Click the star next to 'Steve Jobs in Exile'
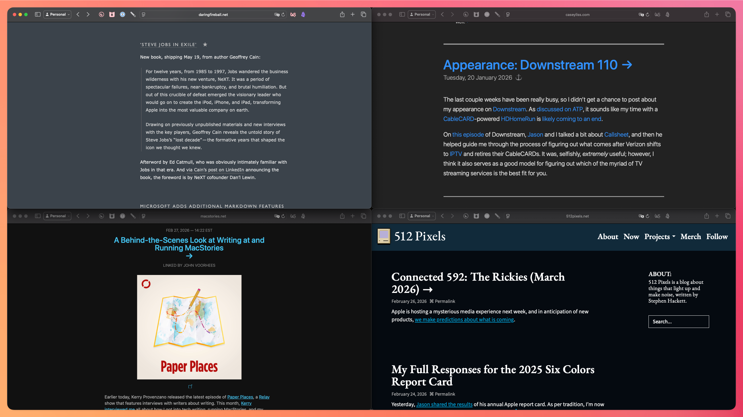The height and width of the screenshot is (417, 743). click(x=205, y=44)
